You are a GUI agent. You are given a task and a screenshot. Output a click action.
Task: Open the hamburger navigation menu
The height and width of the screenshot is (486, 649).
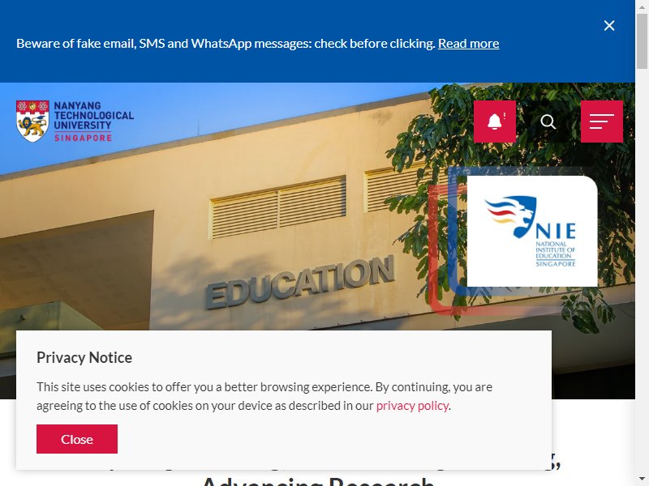coord(601,122)
